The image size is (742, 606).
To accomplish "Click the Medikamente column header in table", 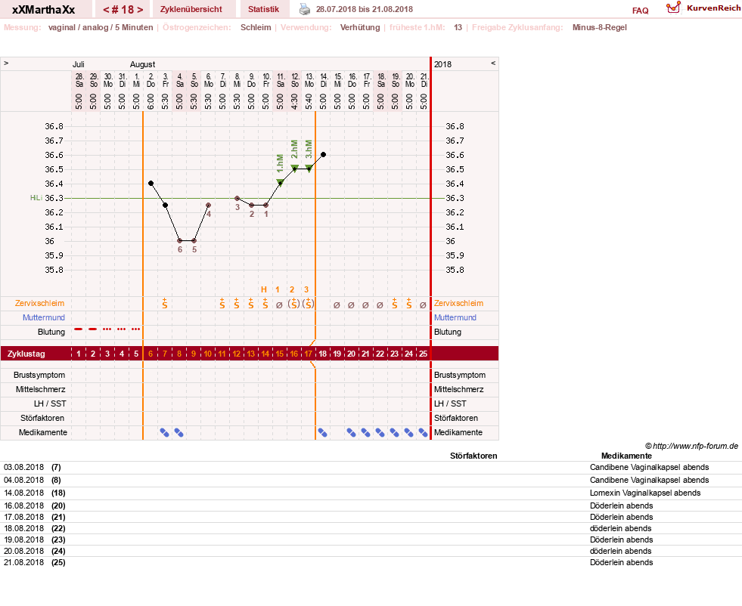I will click(626, 456).
